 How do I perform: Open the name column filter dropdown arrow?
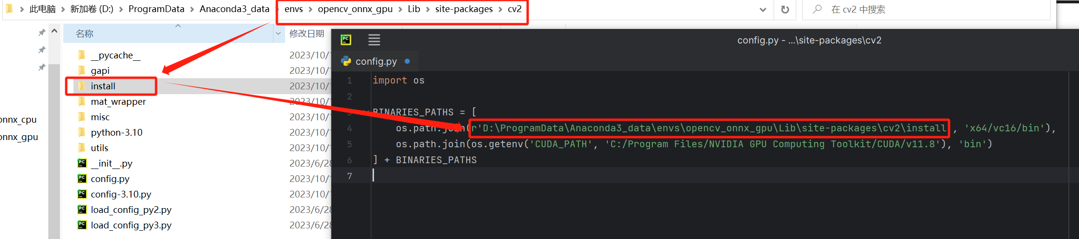click(x=278, y=33)
